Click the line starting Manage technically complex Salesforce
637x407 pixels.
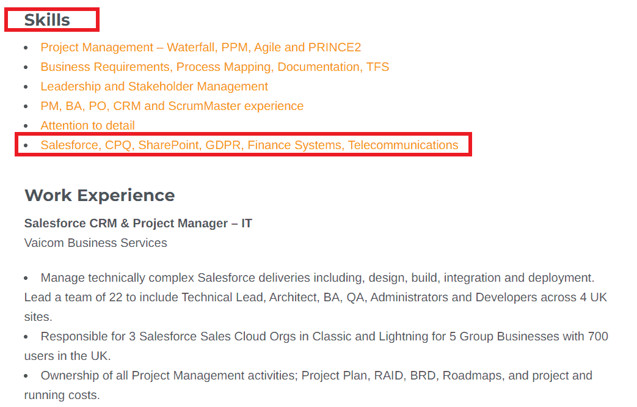point(317,278)
